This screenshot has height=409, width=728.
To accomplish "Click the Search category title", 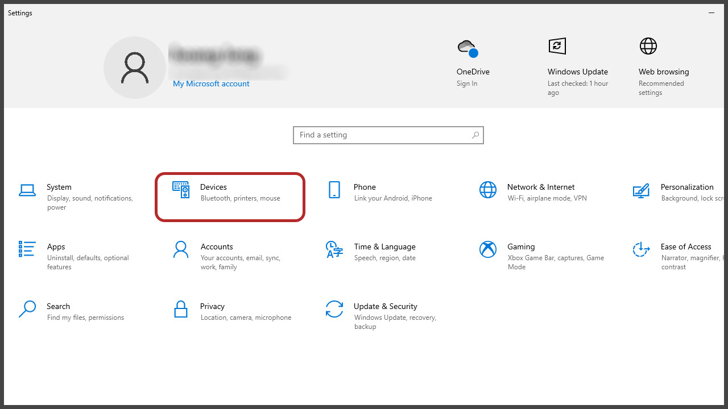I will click(x=58, y=306).
